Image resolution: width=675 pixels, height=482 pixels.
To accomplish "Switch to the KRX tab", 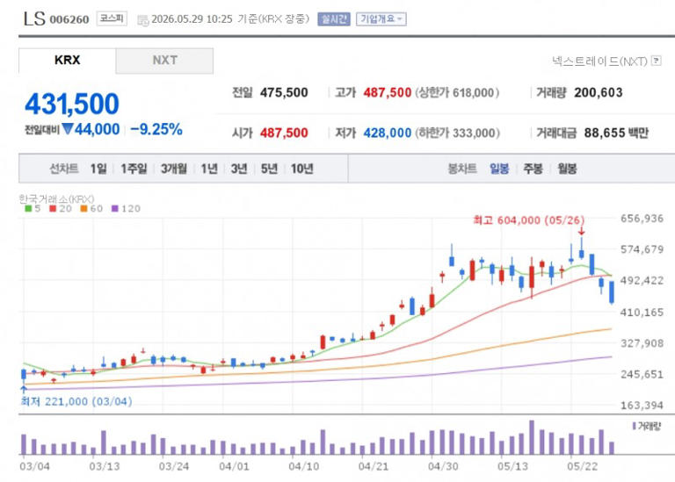I will pos(67,61).
